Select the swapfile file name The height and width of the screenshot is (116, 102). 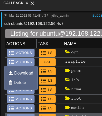(75, 62)
